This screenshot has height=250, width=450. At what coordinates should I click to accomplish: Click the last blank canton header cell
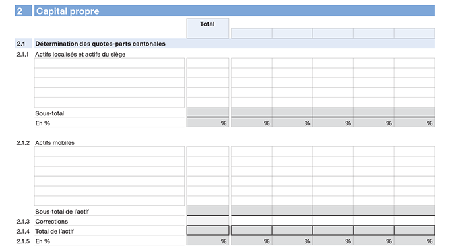tap(414, 33)
